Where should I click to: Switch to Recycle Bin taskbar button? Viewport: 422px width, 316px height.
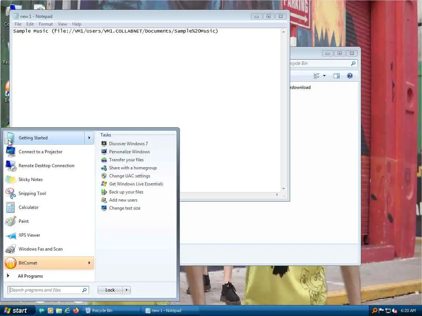pyautogui.click(x=111, y=311)
